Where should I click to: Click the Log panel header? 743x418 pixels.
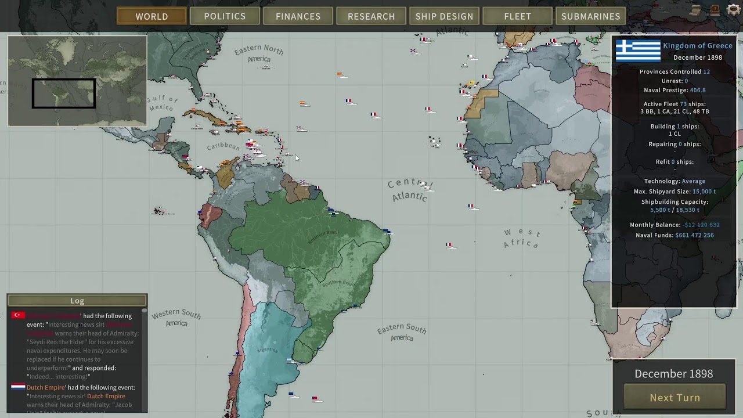pos(77,300)
